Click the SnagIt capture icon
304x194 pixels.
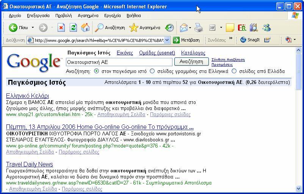(x=243, y=40)
